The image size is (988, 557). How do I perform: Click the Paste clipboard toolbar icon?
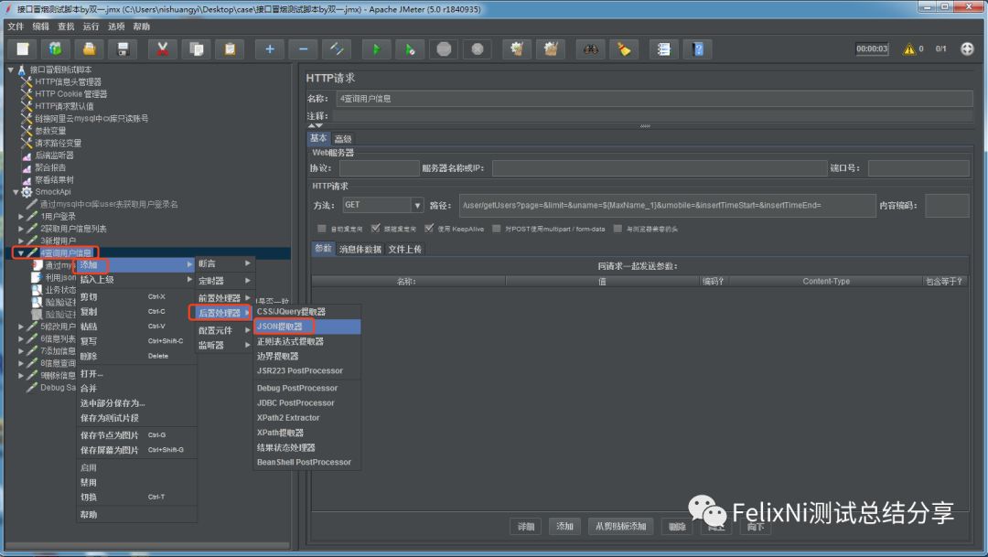pyautogui.click(x=230, y=49)
